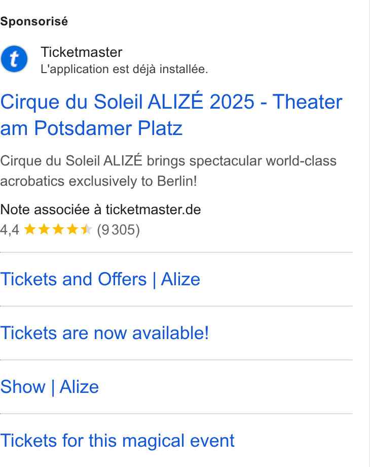Open the Ticketmaster advertiser name
Viewport: 370px width, 467px height.
click(82, 52)
